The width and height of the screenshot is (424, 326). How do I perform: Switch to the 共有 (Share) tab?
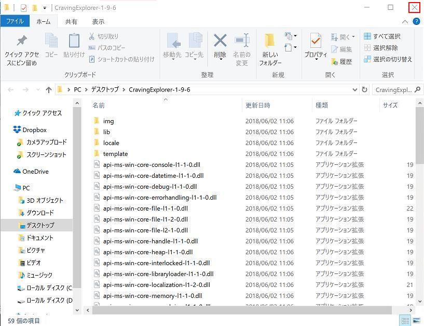[71, 22]
